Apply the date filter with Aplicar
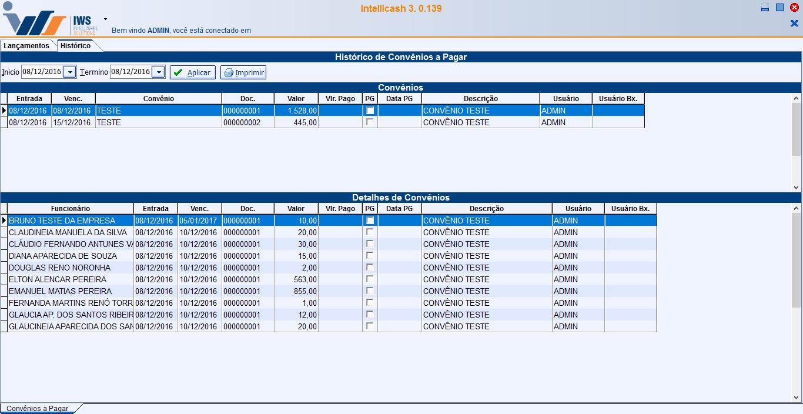The width and height of the screenshot is (803, 414). pyautogui.click(x=193, y=72)
